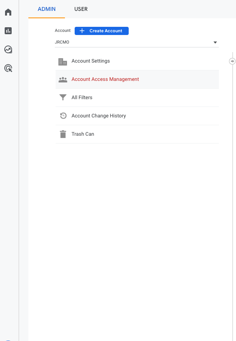Click the JRCMO account name field
This screenshot has height=341, width=236.
[132, 42]
